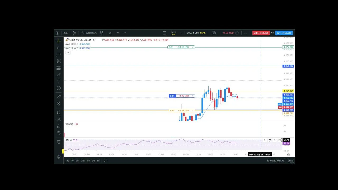The height and width of the screenshot is (190, 338).
Task: Undo the last chart action
Action: click(118, 33)
